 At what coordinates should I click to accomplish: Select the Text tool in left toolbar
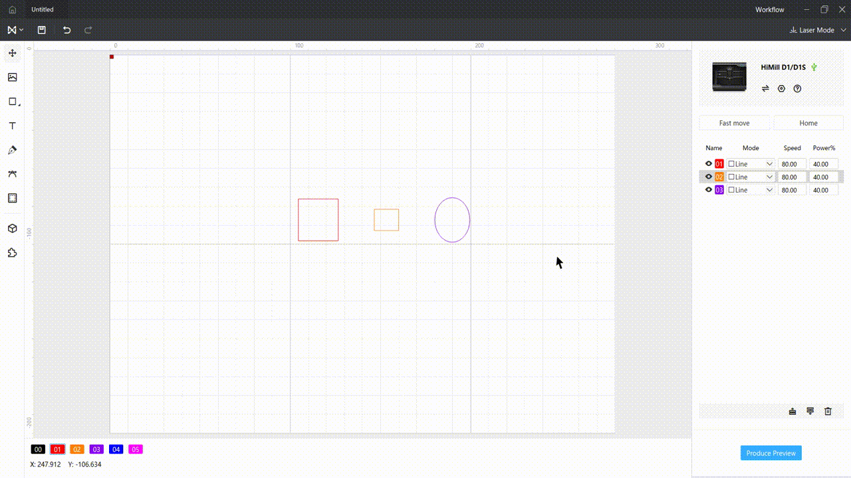pos(12,126)
